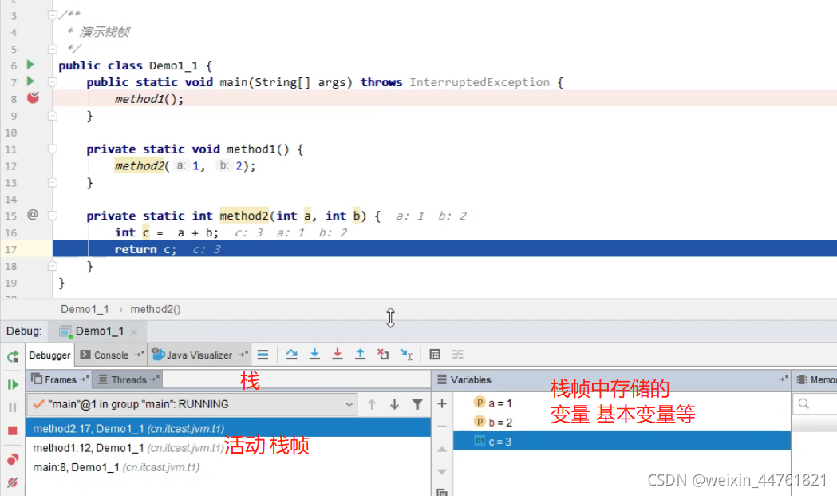Collapse method2 fold marker on line 15
This screenshot has width=837, height=496.
coord(53,216)
